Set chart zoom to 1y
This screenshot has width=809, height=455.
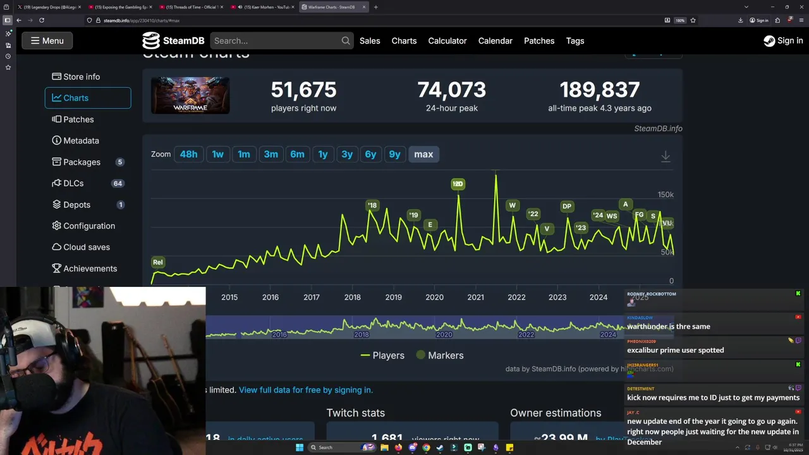pyautogui.click(x=323, y=154)
